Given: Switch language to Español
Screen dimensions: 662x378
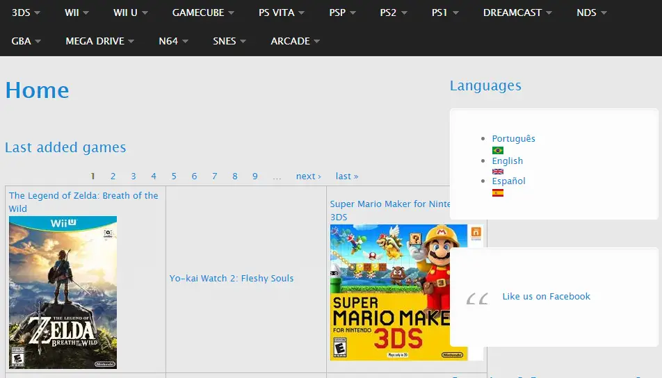Looking at the screenshot, I should (x=509, y=181).
